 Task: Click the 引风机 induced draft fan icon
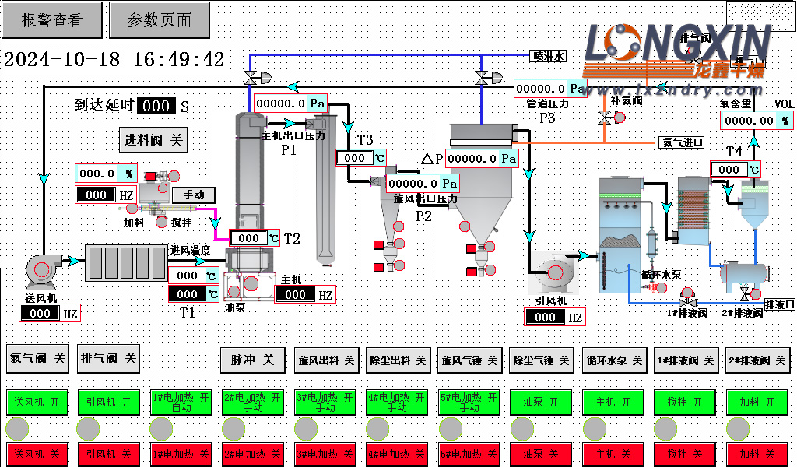tap(554, 271)
